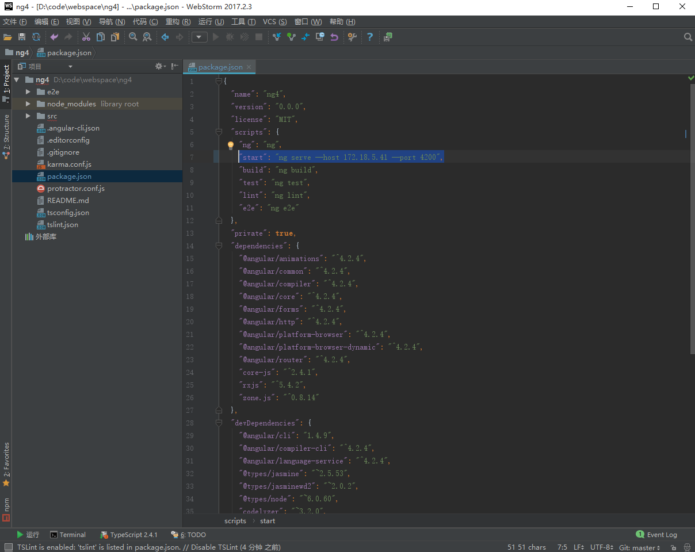This screenshot has height=552, width=695.
Task: Fold the dependencies block on line 14
Action: 219,246
